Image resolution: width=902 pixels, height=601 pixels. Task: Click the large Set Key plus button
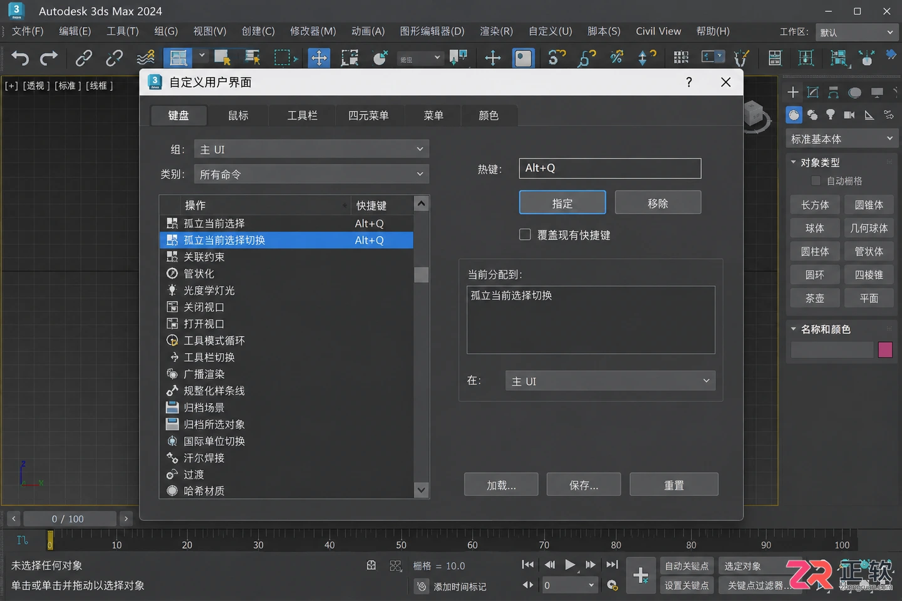tap(641, 575)
